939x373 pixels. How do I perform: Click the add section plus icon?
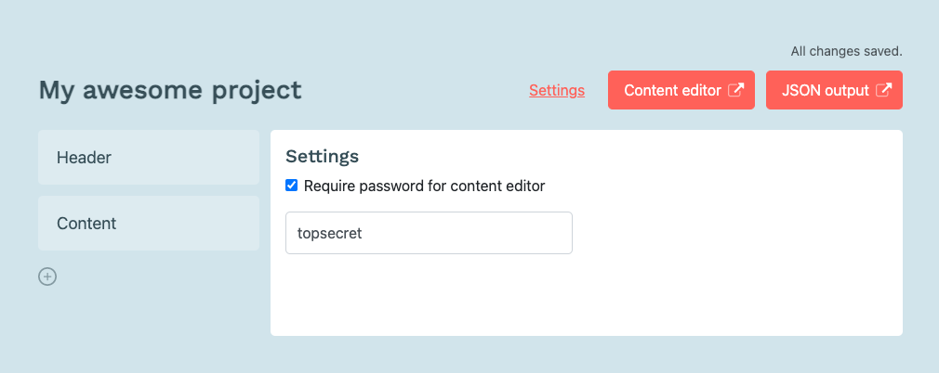(x=47, y=277)
